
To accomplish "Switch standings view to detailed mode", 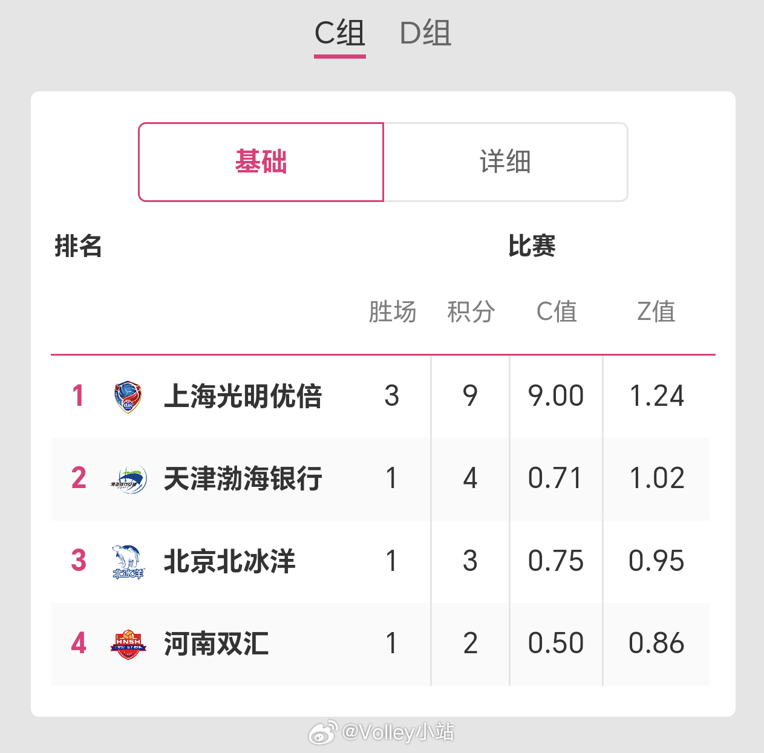I will click(x=506, y=161).
